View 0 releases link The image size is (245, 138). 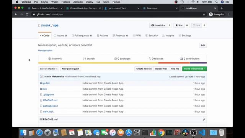(156, 59)
